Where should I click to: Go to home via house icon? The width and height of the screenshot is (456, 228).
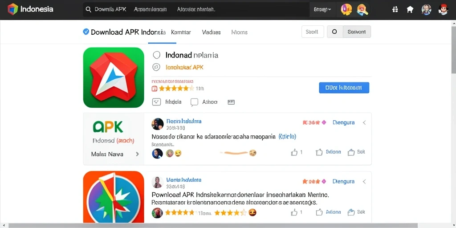coord(410,9)
